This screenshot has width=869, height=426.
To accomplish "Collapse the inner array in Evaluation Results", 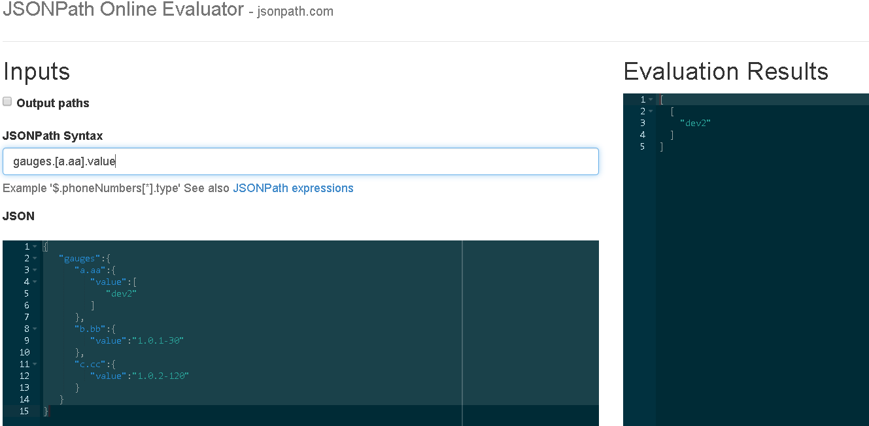I will [x=651, y=110].
